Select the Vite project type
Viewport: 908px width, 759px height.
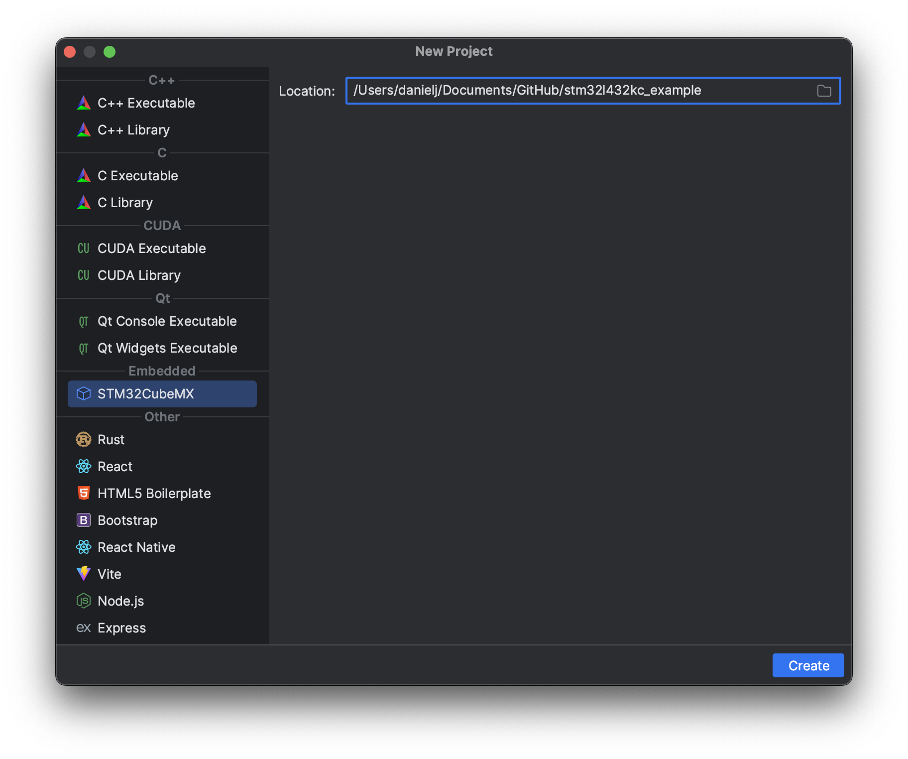click(x=109, y=574)
